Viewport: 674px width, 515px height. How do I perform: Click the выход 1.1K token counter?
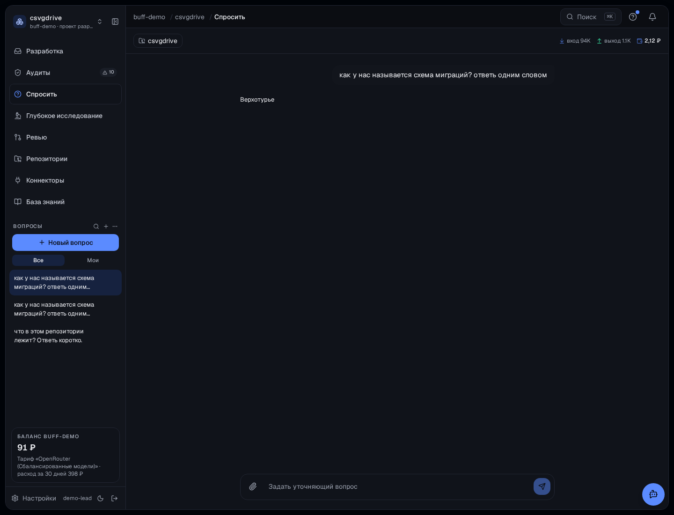614,41
